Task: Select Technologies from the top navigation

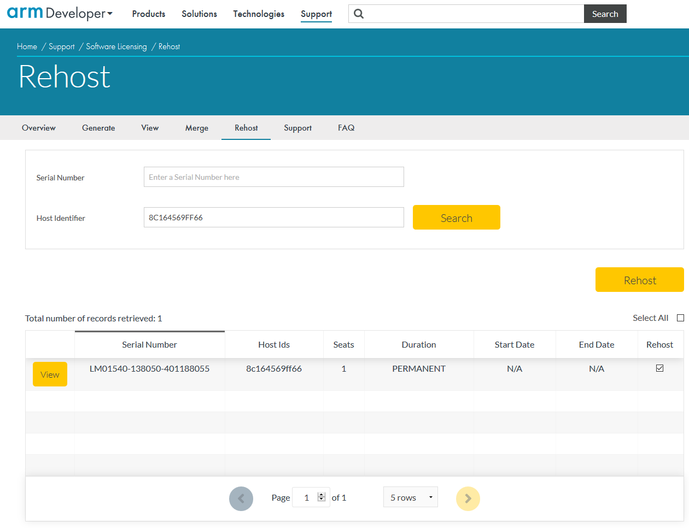Action: [259, 14]
